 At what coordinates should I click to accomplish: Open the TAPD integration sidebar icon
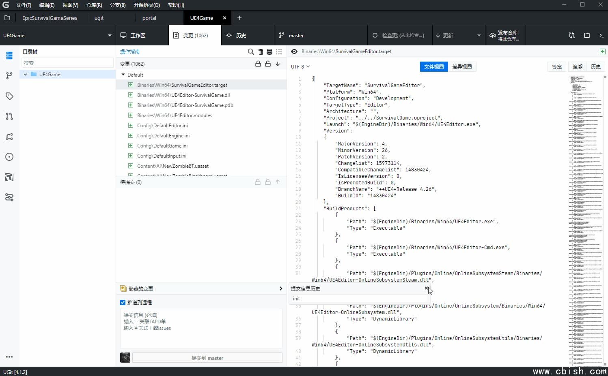(x=9, y=177)
